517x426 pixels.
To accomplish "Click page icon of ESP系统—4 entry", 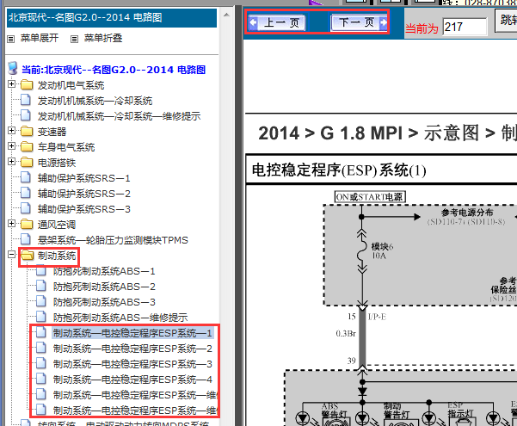I will (x=41, y=380).
